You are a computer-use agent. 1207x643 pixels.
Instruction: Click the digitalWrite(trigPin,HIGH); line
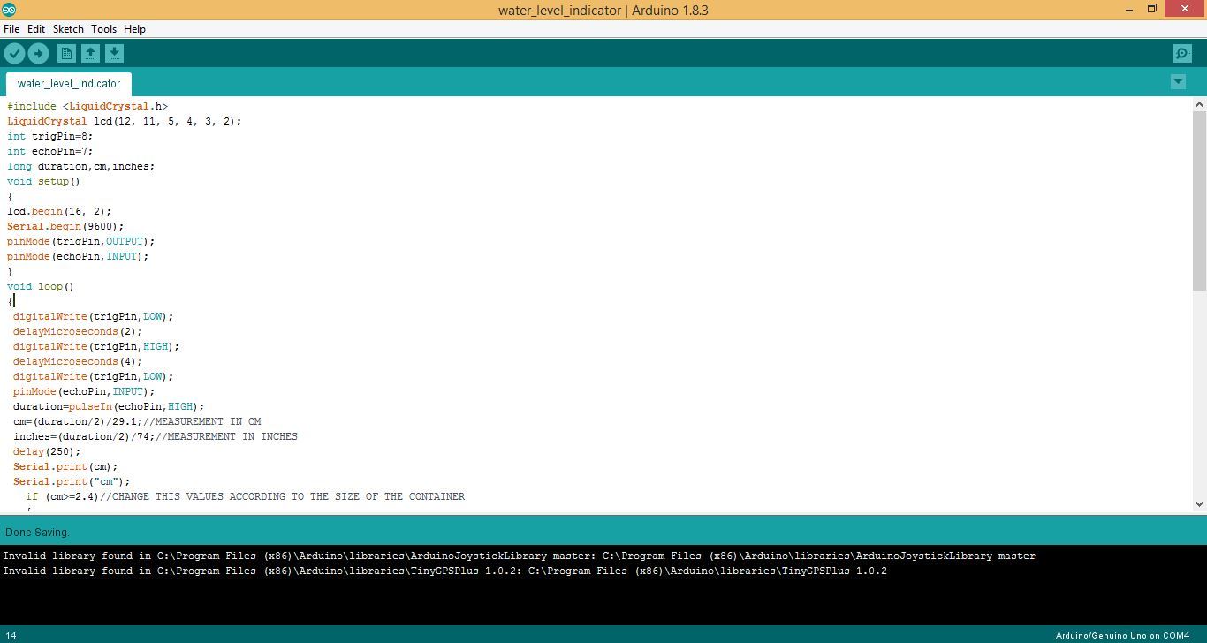click(96, 346)
